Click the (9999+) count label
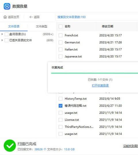The height and width of the screenshot is (155, 138). tap(48, 34)
